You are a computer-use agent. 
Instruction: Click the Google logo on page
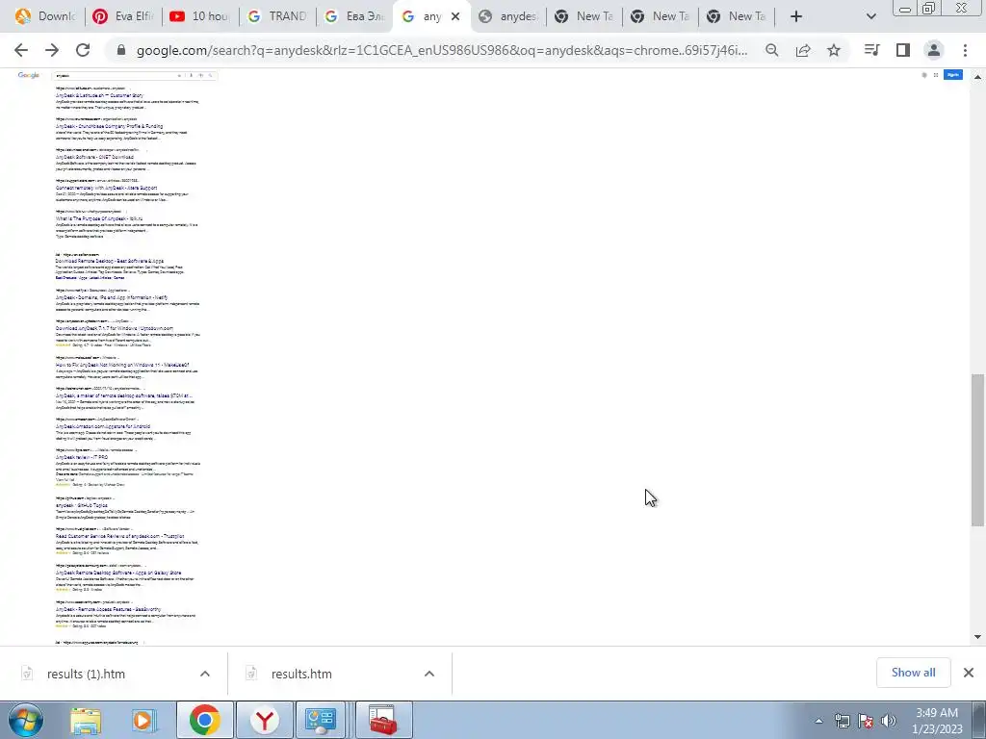[28, 75]
